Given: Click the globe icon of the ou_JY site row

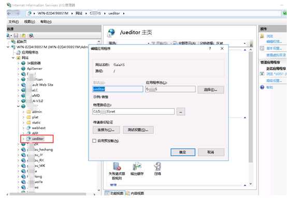Looking at the screenshot, I should (x=23, y=155).
